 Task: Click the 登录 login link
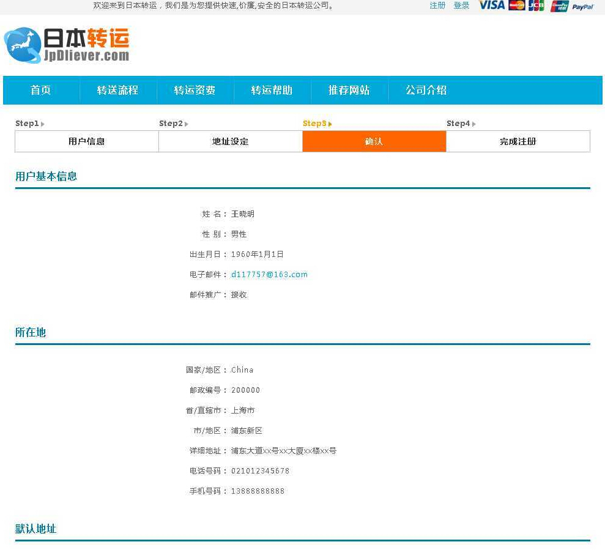coord(462,6)
